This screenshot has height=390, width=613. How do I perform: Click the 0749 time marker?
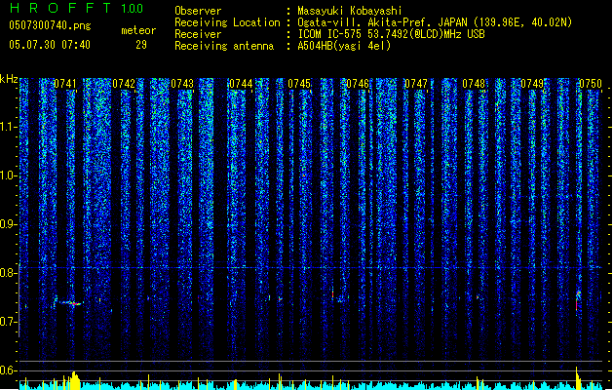532,84
